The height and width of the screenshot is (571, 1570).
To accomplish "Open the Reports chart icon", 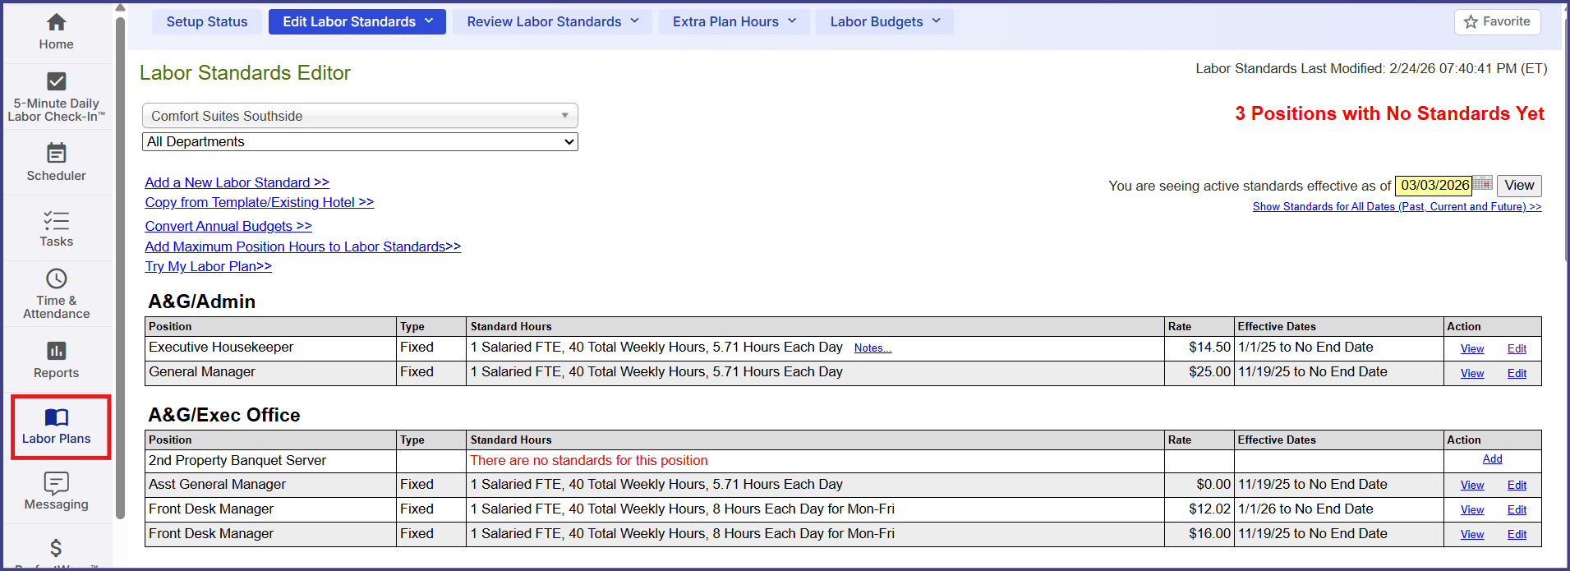I will 56,352.
